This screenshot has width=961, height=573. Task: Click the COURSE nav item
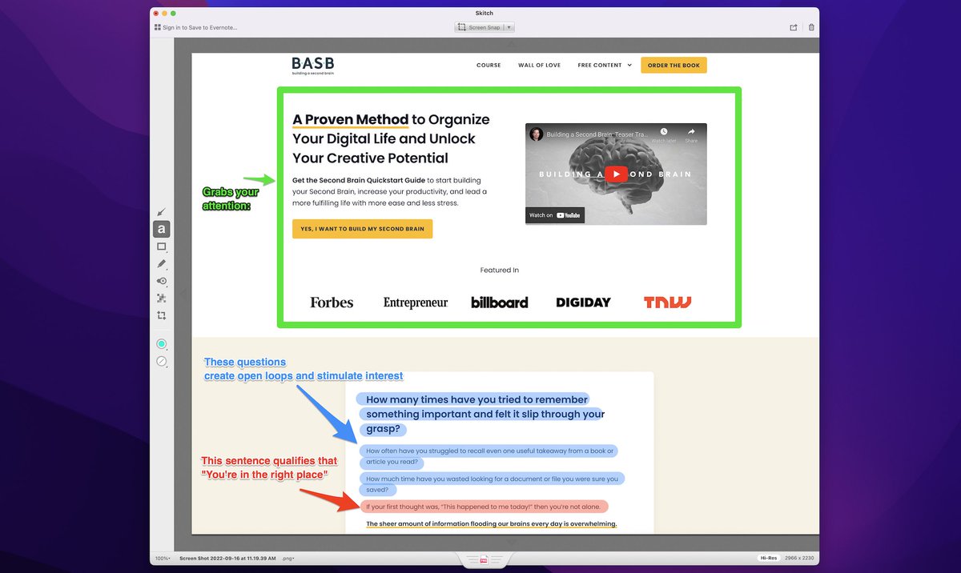489,66
